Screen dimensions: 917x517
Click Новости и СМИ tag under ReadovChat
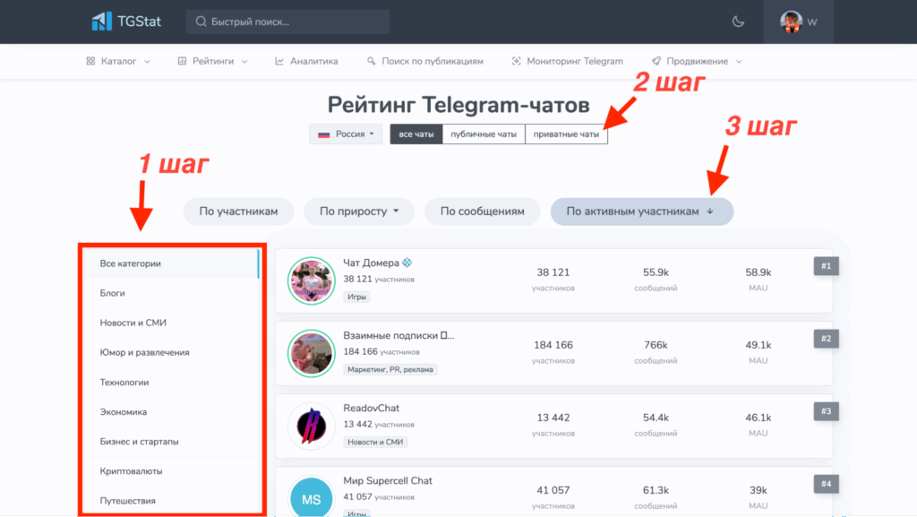click(375, 442)
